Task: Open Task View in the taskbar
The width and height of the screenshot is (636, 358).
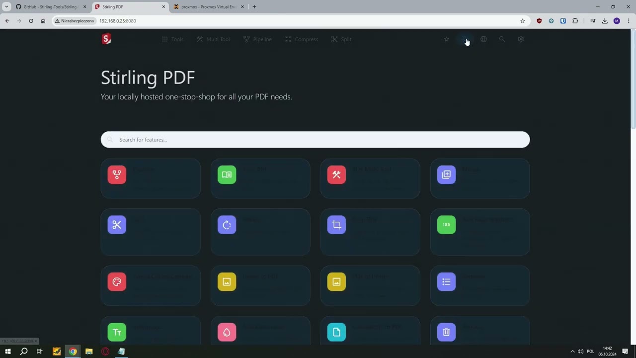Action: coord(40,352)
